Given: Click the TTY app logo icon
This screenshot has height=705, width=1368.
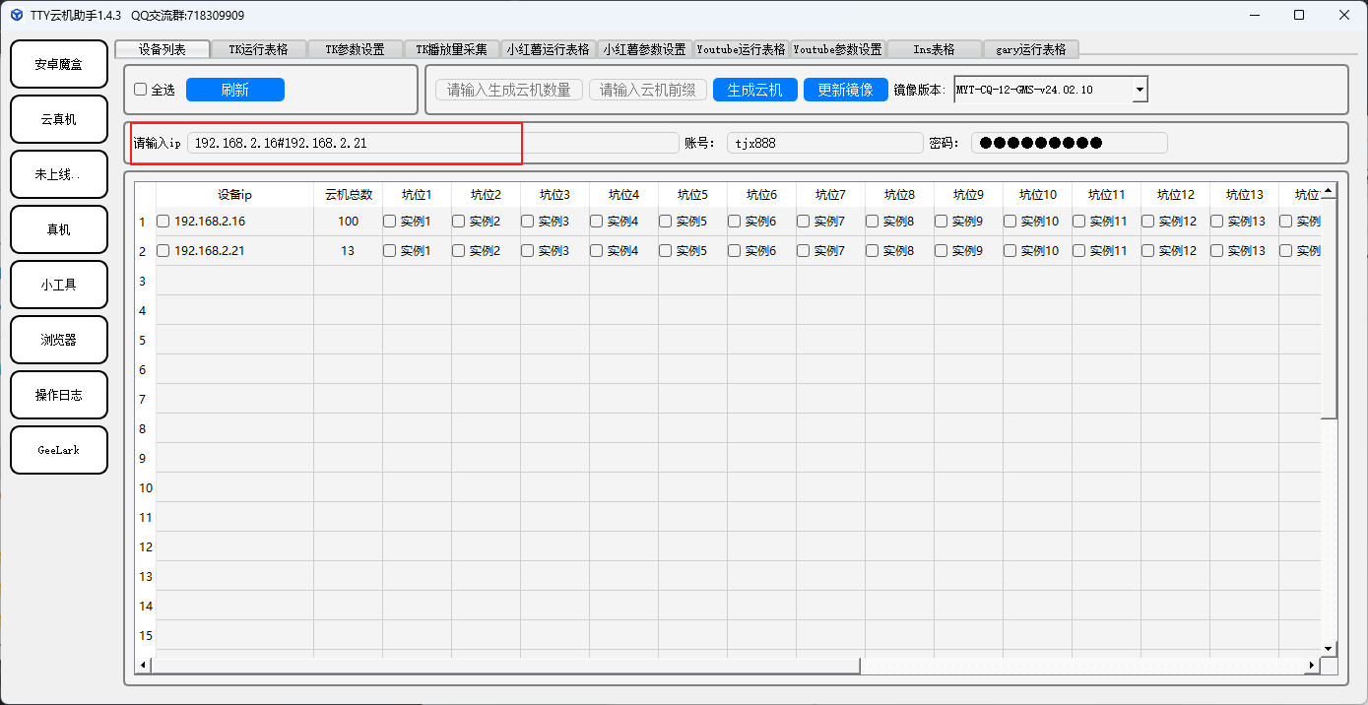Looking at the screenshot, I should [x=16, y=15].
